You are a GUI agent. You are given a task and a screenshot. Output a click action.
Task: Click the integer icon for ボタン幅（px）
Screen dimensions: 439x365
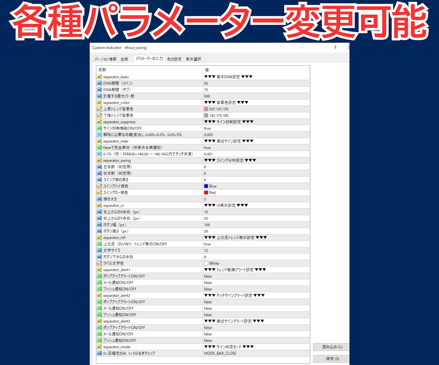click(99, 225)
